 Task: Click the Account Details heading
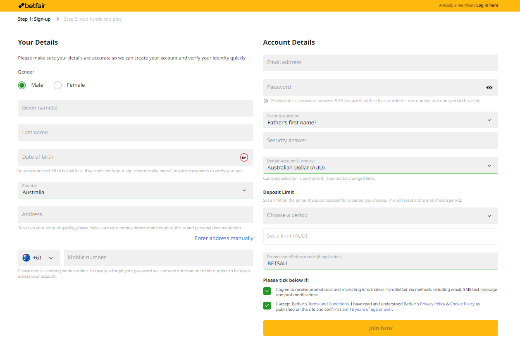pyautogui.click(x=289, y=42)
